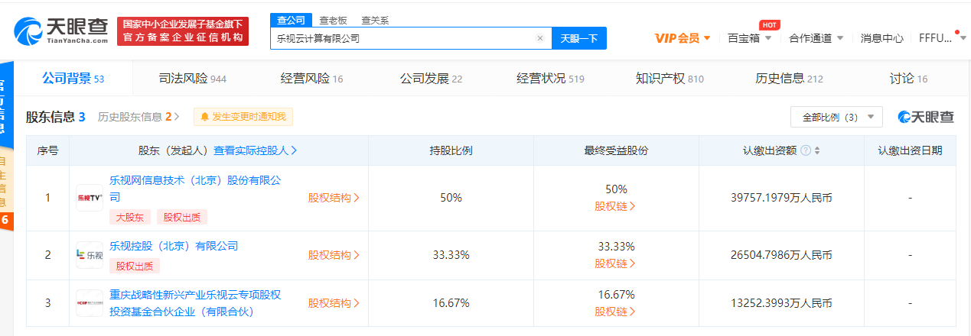This screenshot has height=336, width=971.
Task: Open 股权链 under the 33.33% beneficial share
Action: tap(615, 263)
